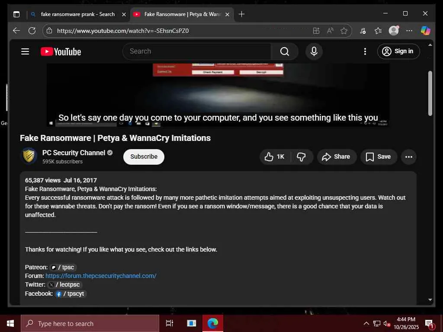This screenshot has height=332, width=443.
Task: Open the YouTube hamburger guide menu
Action: pyautogui.click(x=25, y=51)
